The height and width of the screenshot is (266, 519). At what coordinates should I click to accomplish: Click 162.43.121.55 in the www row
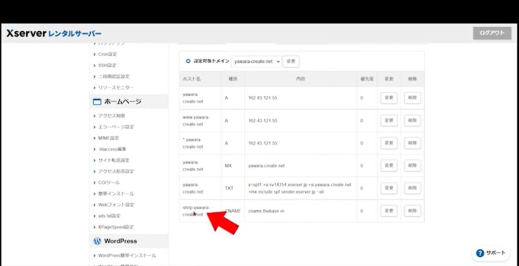pos(263,121)
